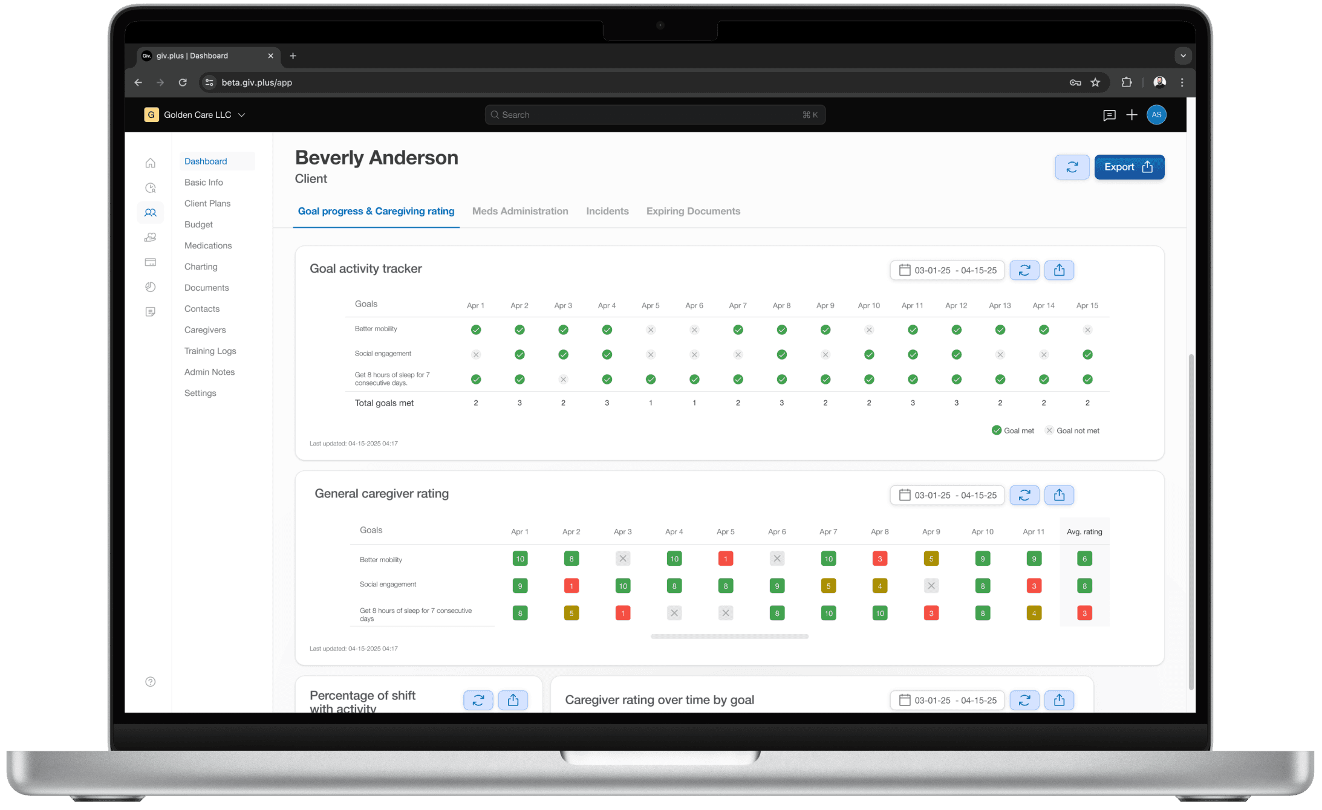Click the Search input field
Image resolution: width=1322 pixels, height=810 pixels.
coord(654,115)
